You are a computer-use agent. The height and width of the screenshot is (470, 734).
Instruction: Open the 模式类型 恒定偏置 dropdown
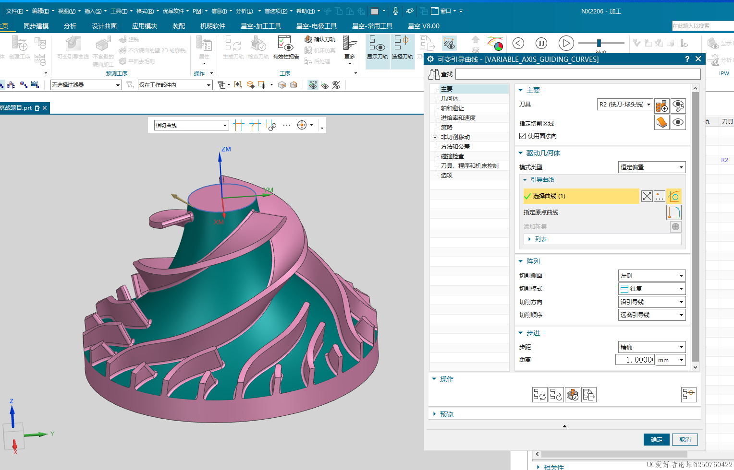(x=652, y=167)
